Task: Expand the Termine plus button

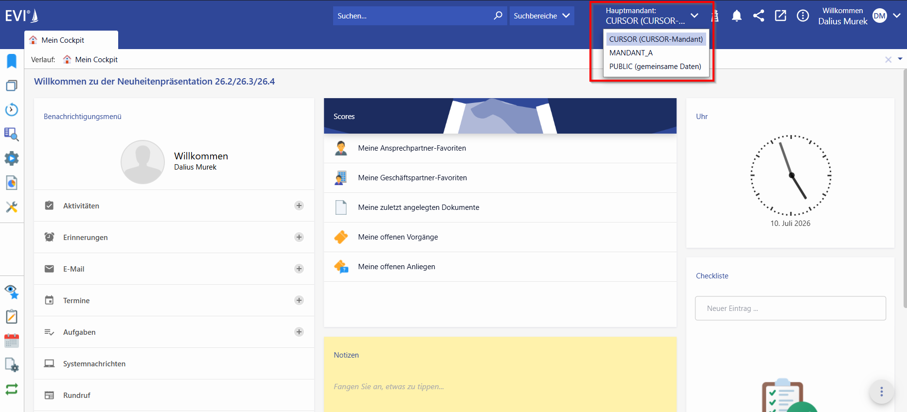Action: 299,300
